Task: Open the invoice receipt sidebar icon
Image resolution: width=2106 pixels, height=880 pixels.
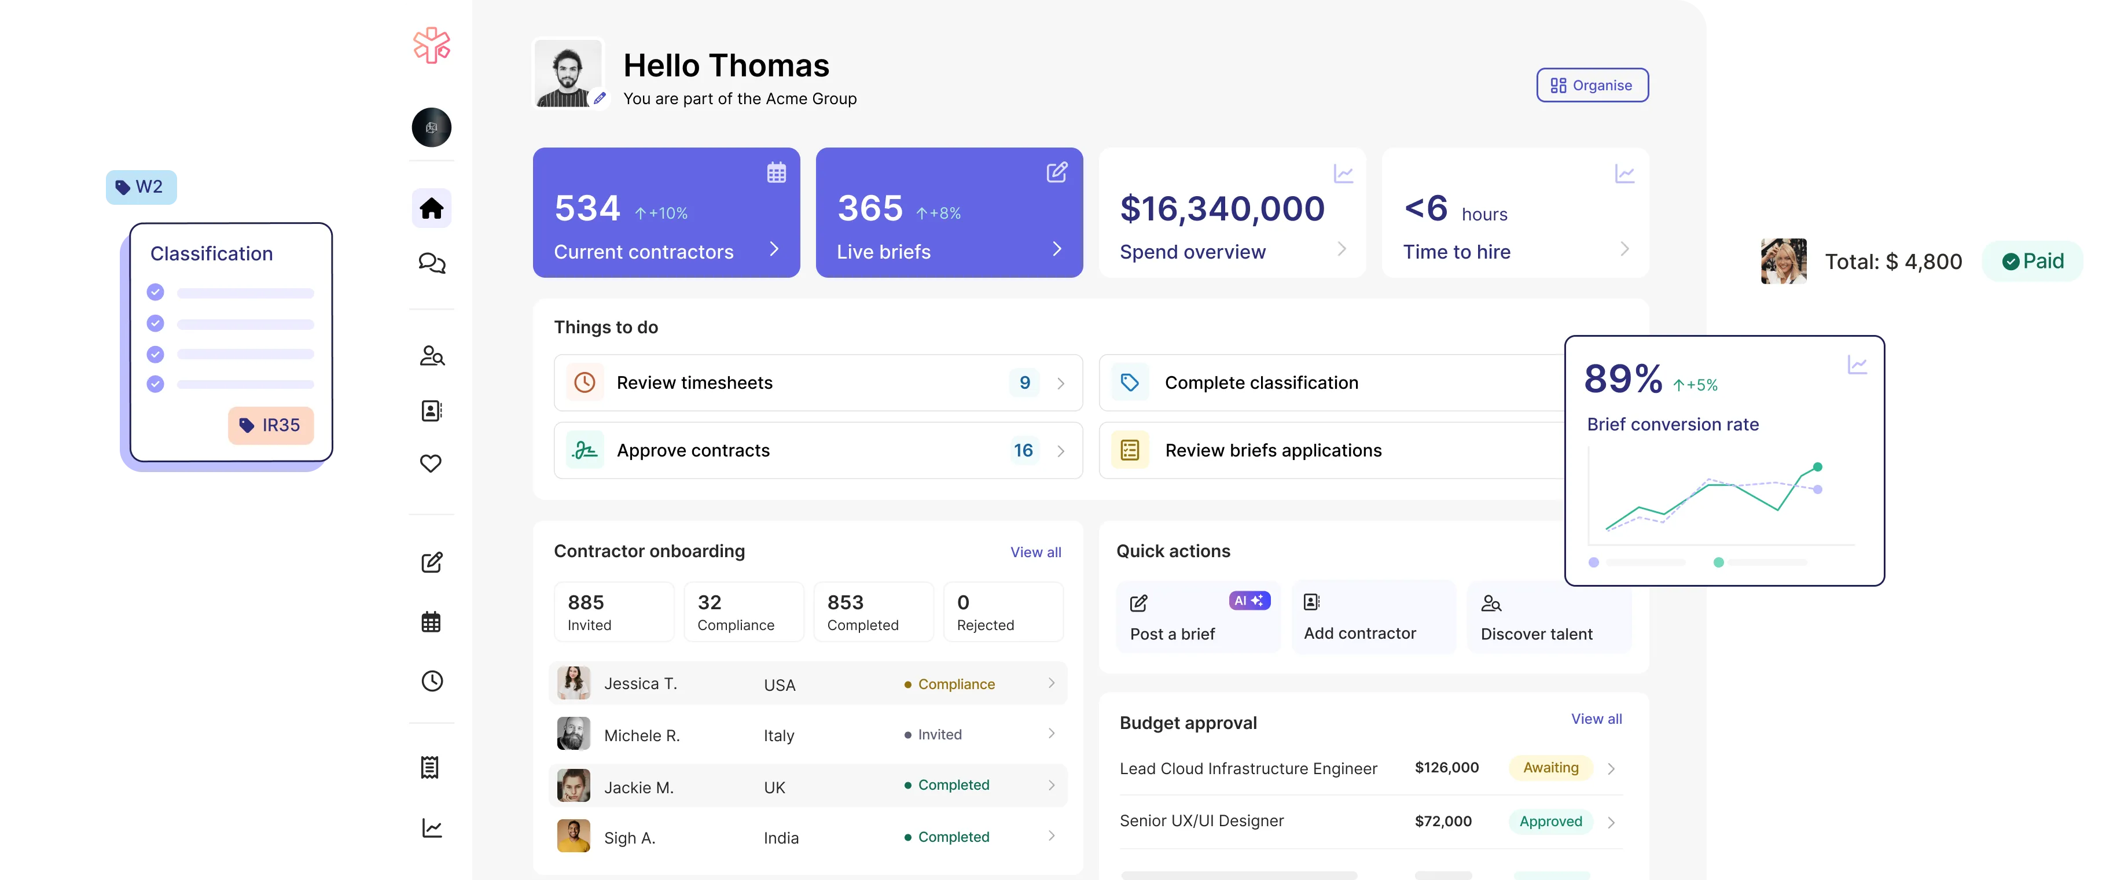Action: pyautogui.click(x=430, y=767)
